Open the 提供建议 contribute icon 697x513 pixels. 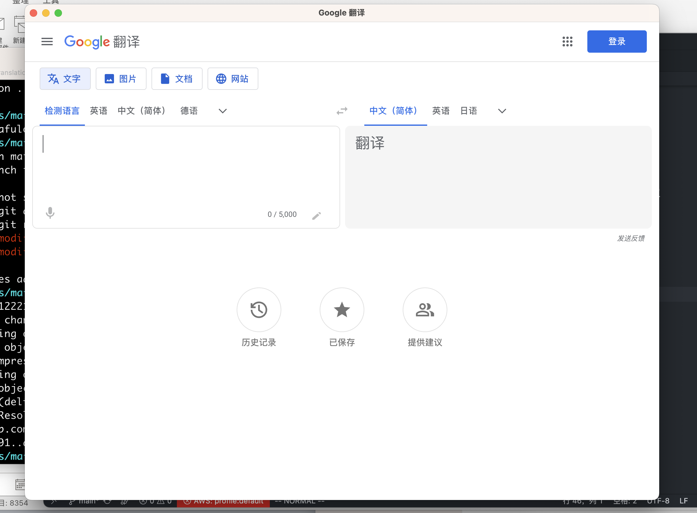point(425,310)
